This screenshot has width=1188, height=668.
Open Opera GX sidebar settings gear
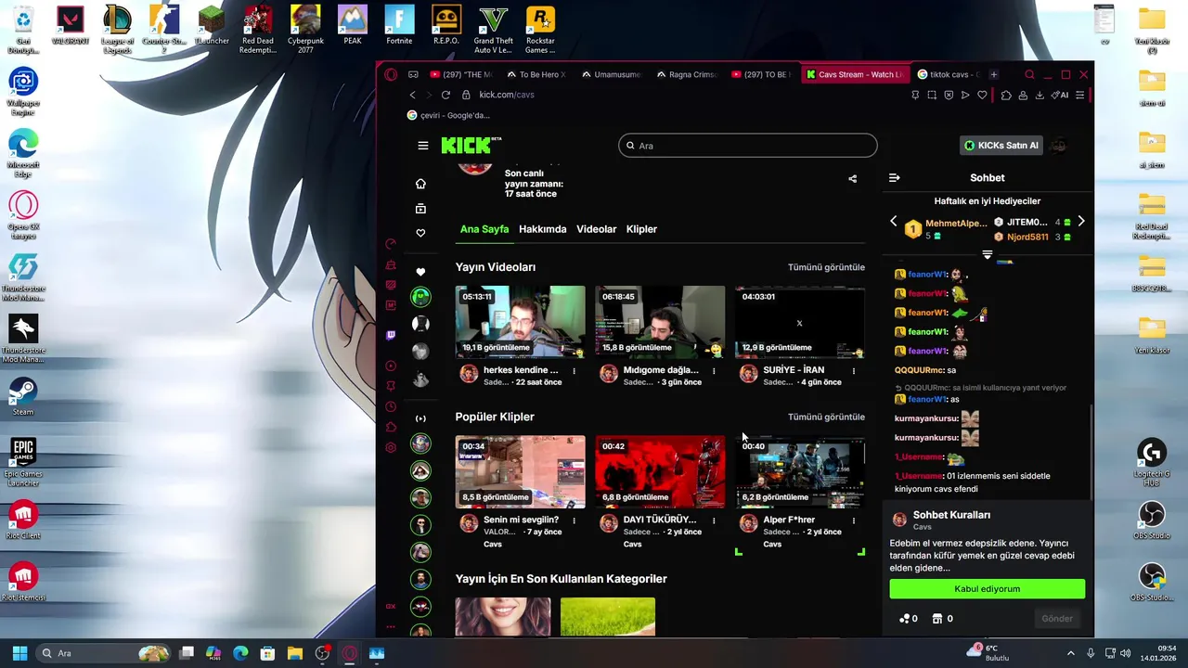point(391,447)
